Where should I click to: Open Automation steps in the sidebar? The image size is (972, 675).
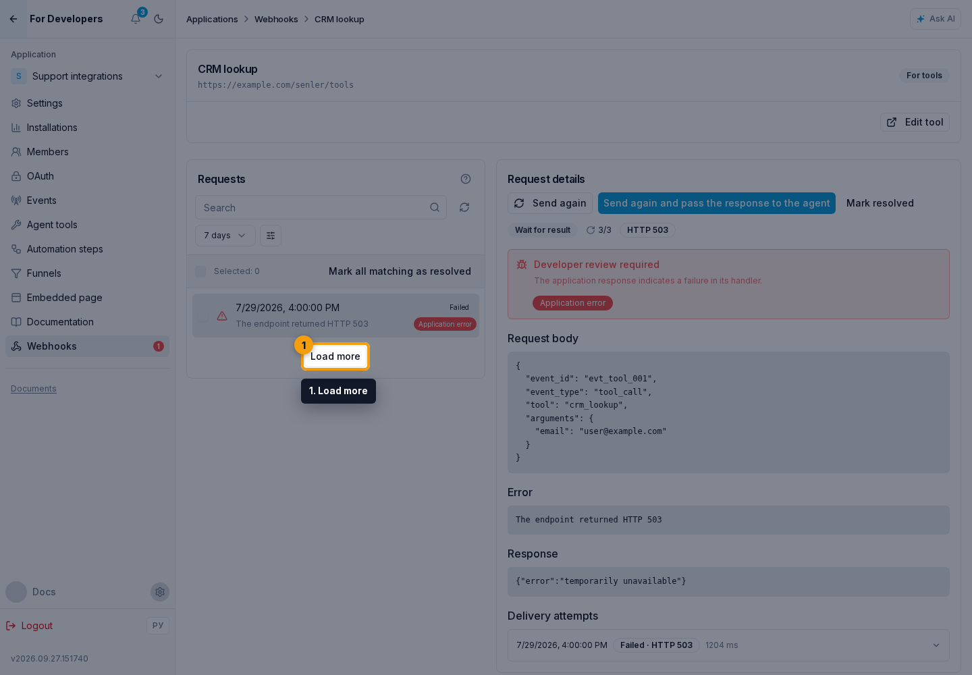point(88,249)
